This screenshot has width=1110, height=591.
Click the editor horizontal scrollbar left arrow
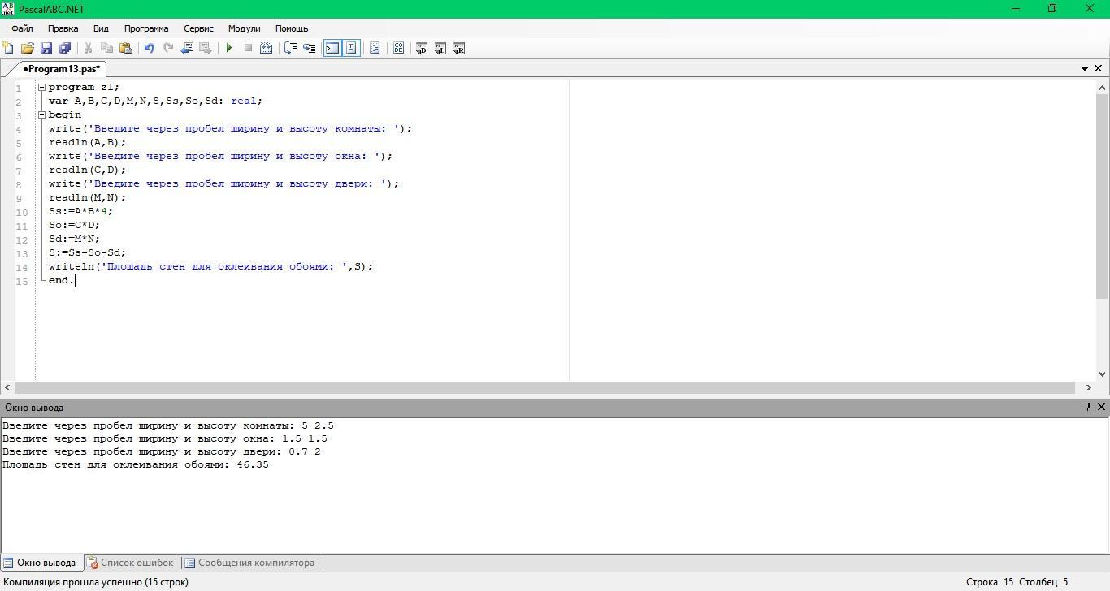(7, 387)
